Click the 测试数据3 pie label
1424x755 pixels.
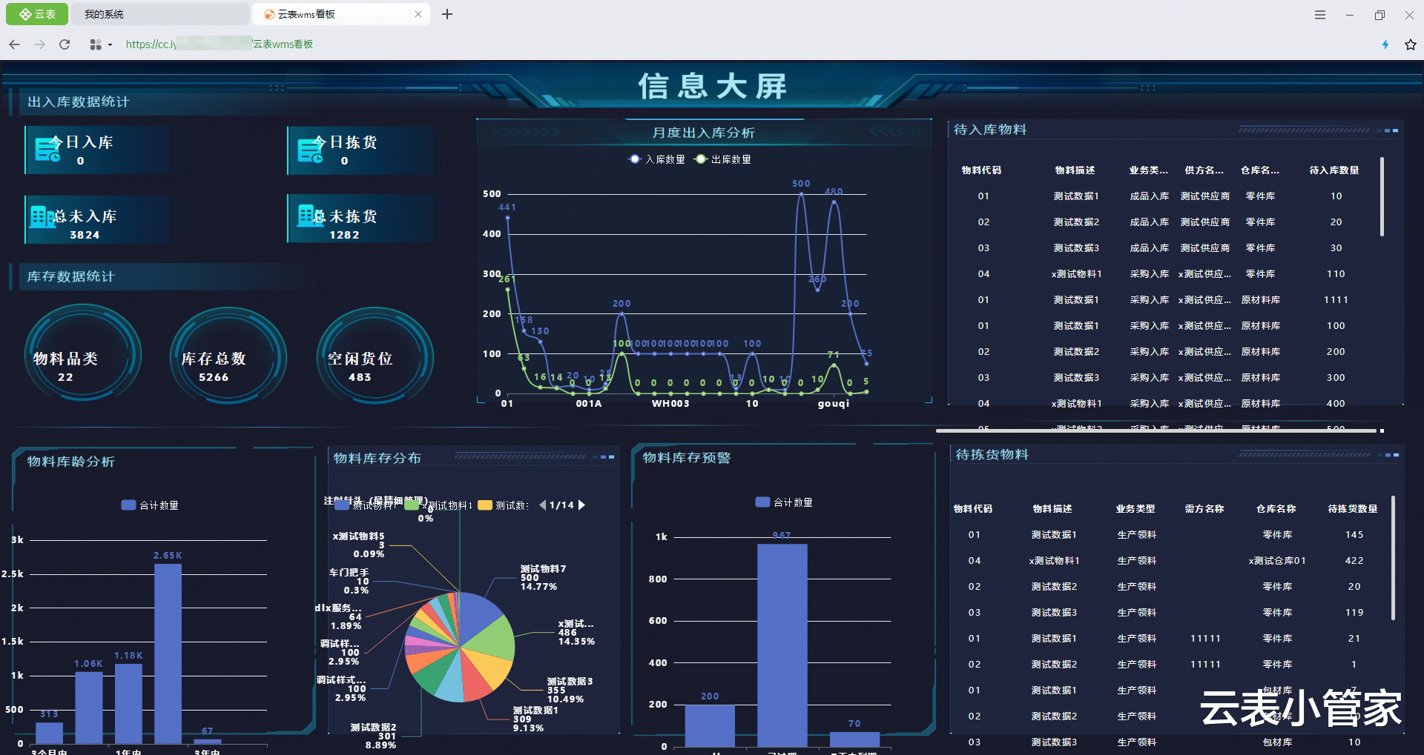[570, 691]
